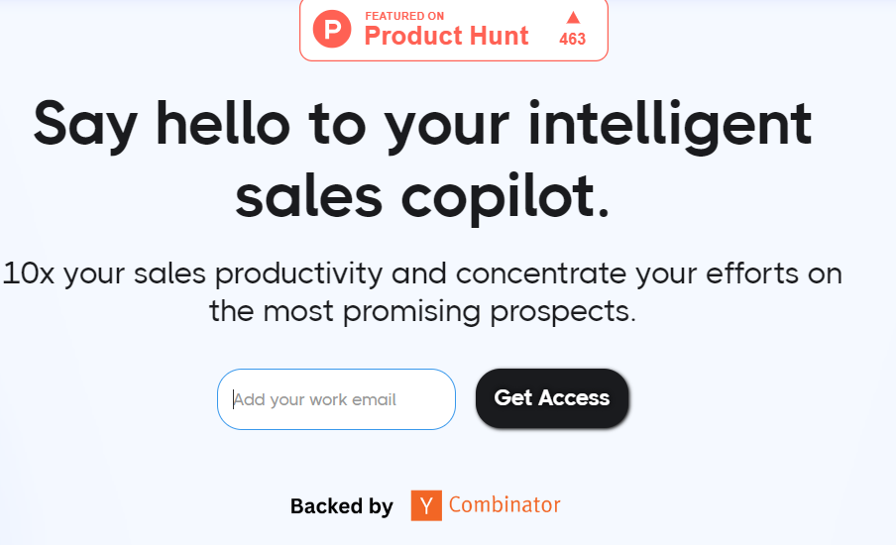
Task: Open the orange "Combinator" text link
Action: point(504,505)
